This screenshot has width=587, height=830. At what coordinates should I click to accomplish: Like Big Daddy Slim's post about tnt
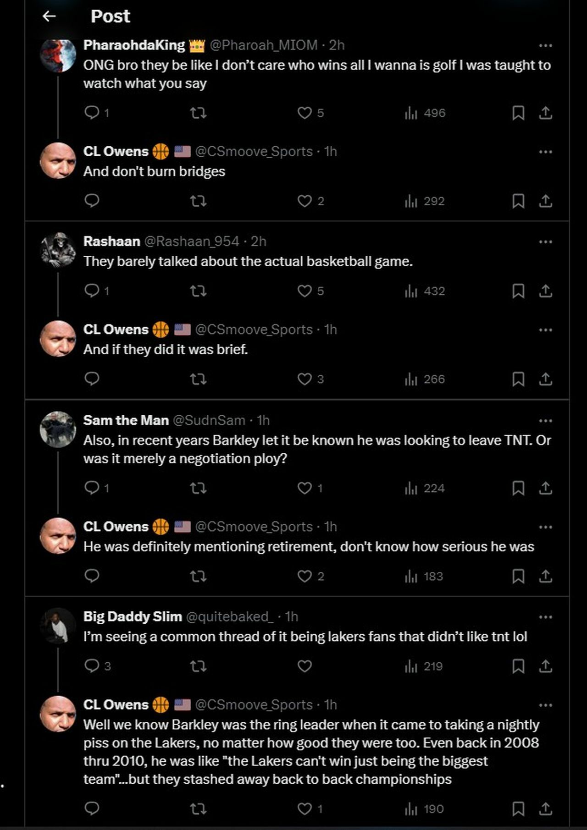[x=305, y=665]
